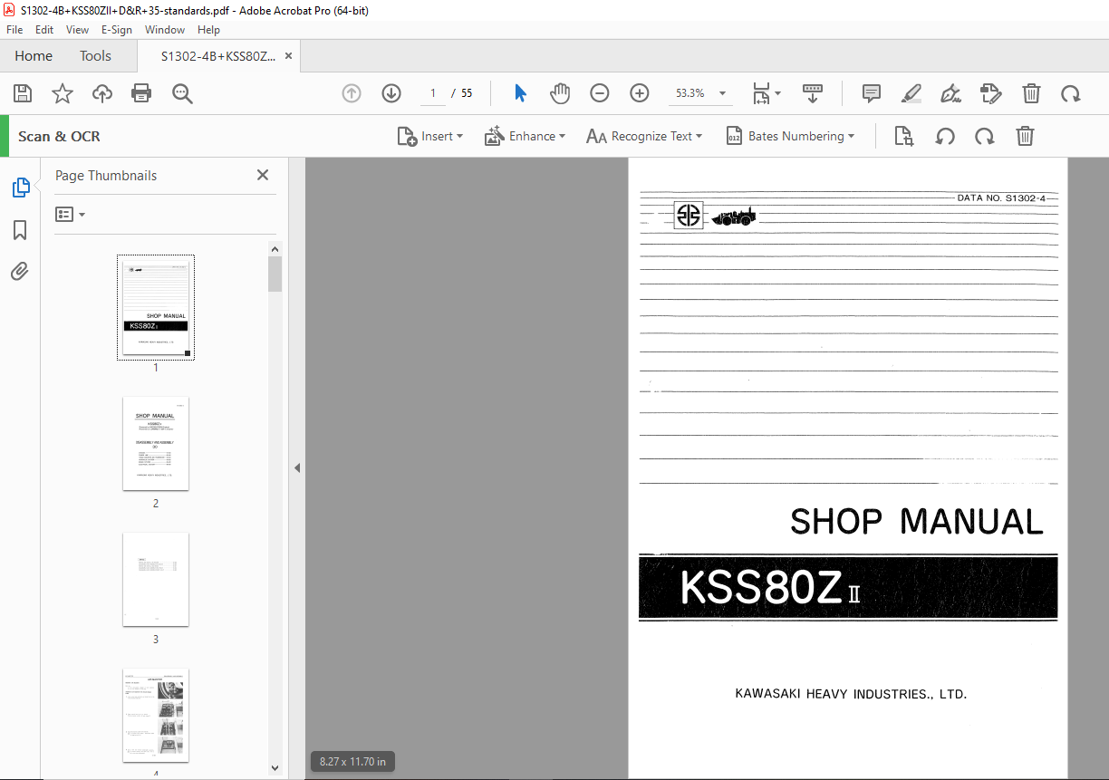Open the Enhance dropdown menu
The width and height of the screenshot is (1109, 780).
click(x=526, y=136)
